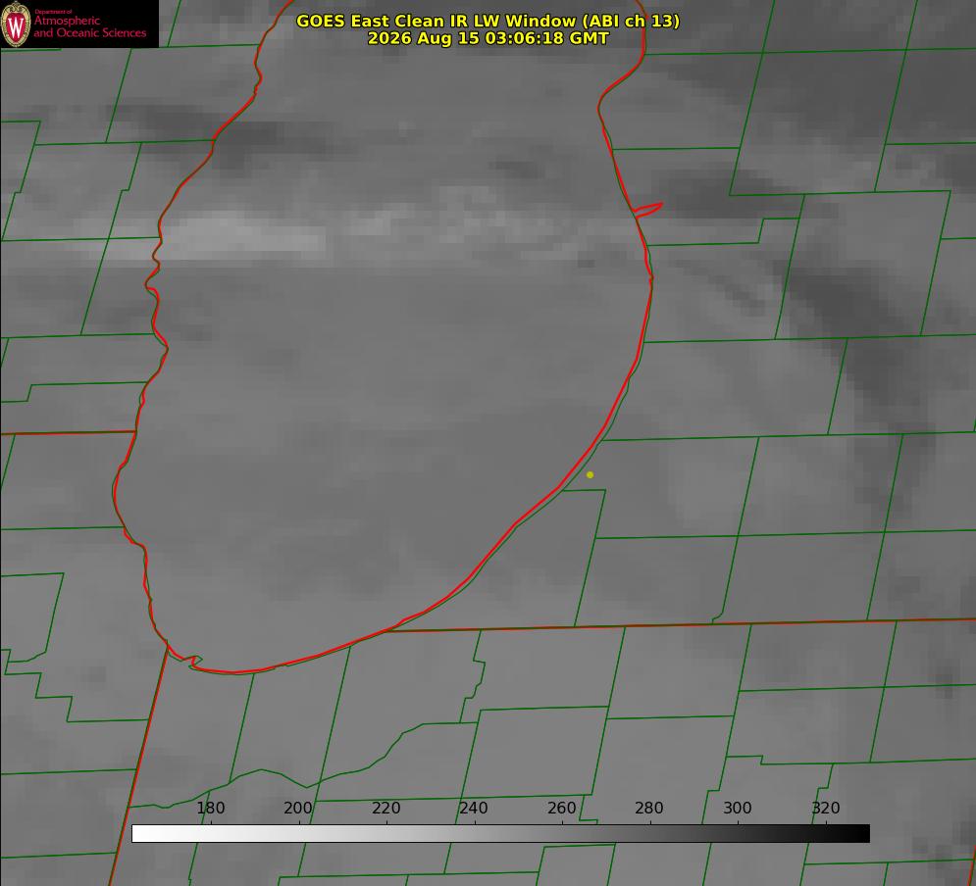Viewport: 976px width, 886px height.
Task: Click the 240 colorbar tick label
Action: pos(474,808)
